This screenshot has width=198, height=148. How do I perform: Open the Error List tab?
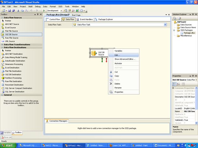pyautogui.click(x=6, y=137)
